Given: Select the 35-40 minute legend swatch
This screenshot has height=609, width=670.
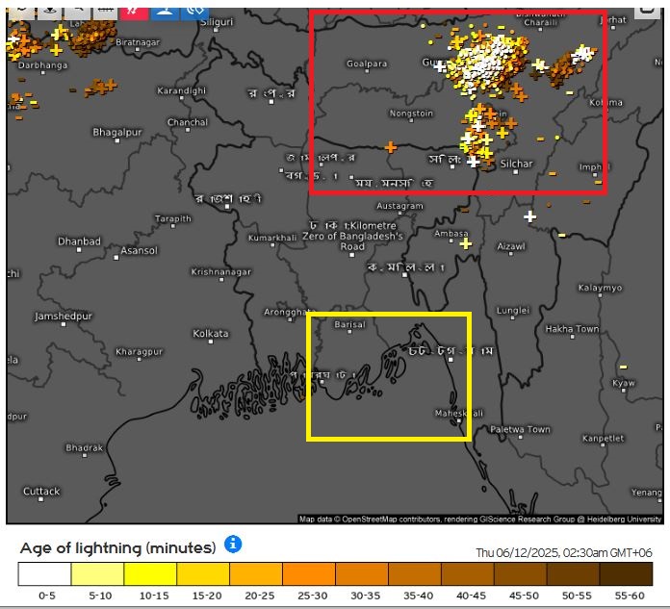Looking at the screenshot, I should pyautogui.click(x=415, y=573).
